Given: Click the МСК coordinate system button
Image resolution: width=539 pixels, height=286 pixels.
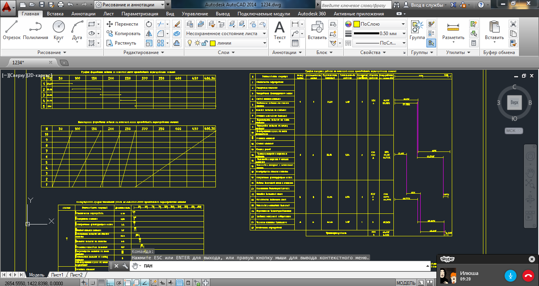Looking at the screenshot, I should click(x=513, y=131).
